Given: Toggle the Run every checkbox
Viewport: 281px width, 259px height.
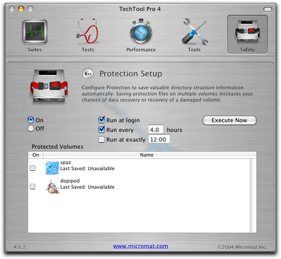Looking at the screenshot, I should point(102,129).
